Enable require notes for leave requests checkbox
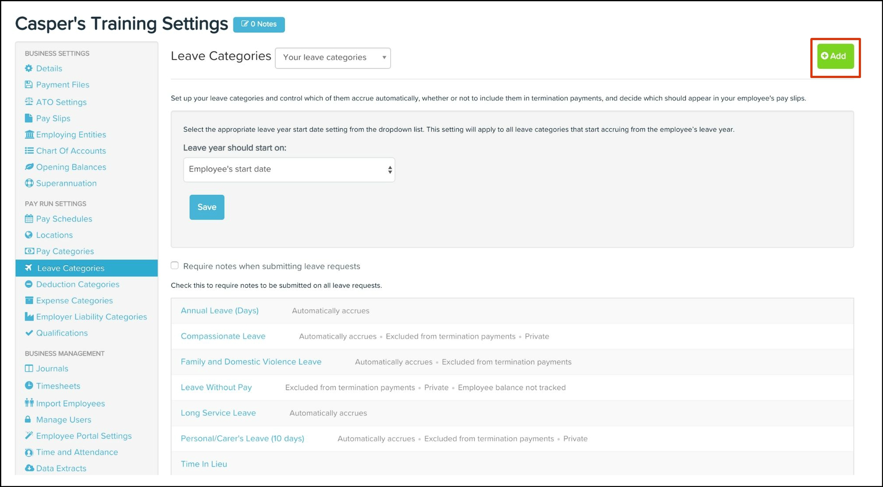 pos(175,265)
